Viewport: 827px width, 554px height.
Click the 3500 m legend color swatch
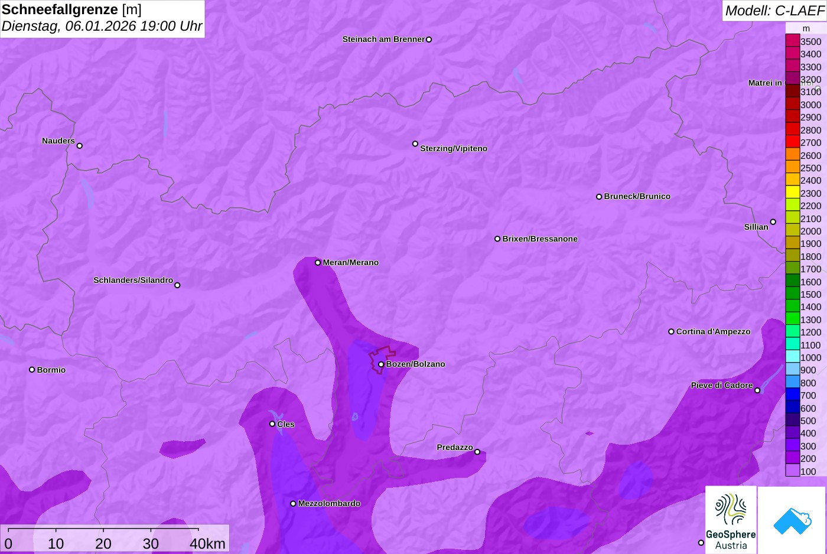click(x=792, y=41)
